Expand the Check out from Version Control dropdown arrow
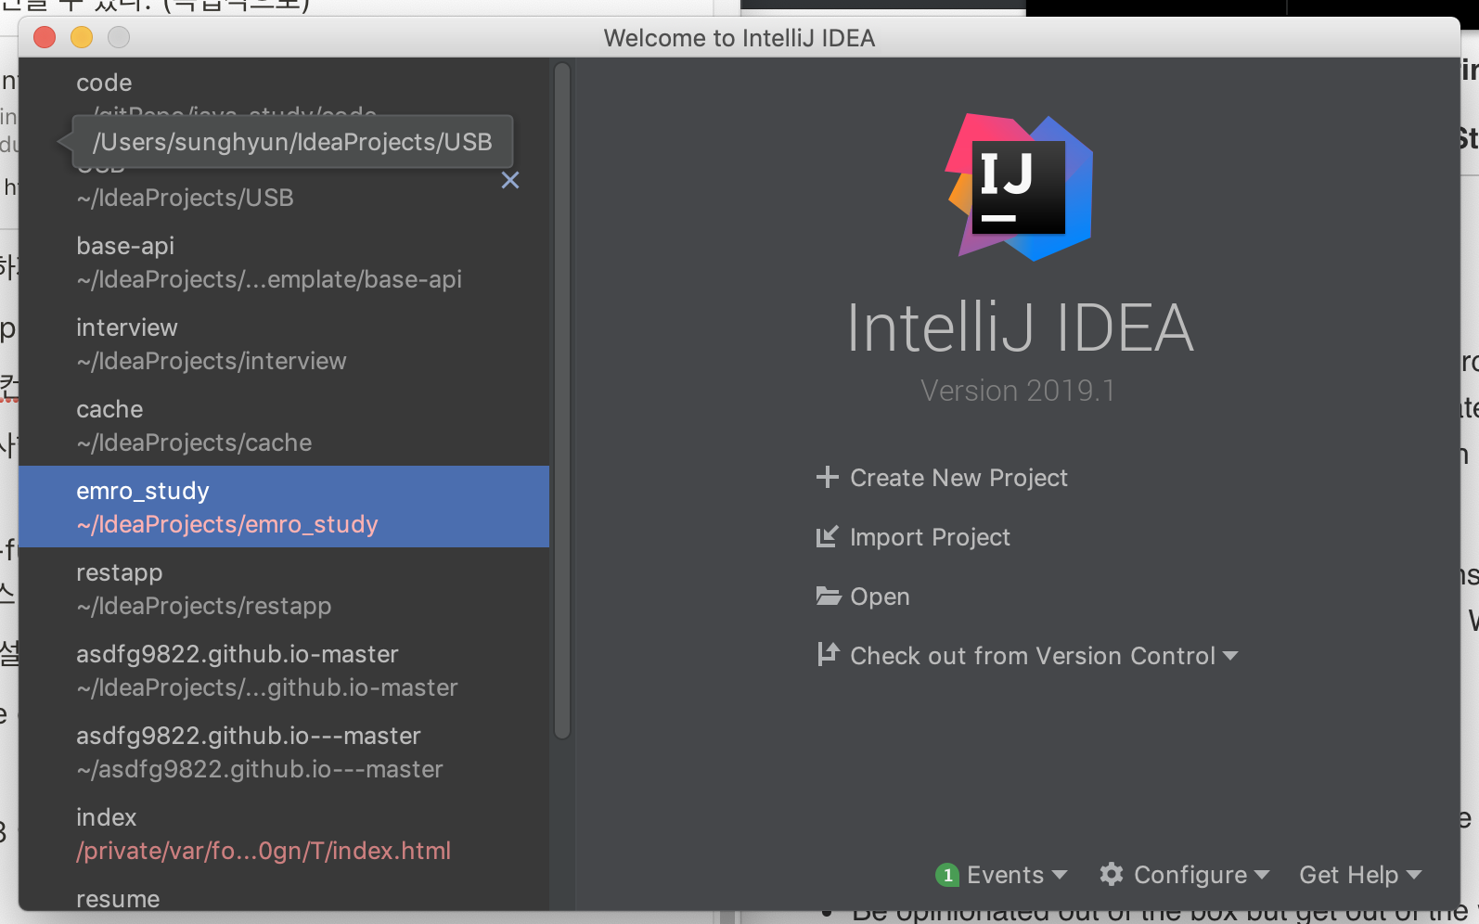The height and width of the screenshot is (924, 1479). click(x=1230, y=656)
